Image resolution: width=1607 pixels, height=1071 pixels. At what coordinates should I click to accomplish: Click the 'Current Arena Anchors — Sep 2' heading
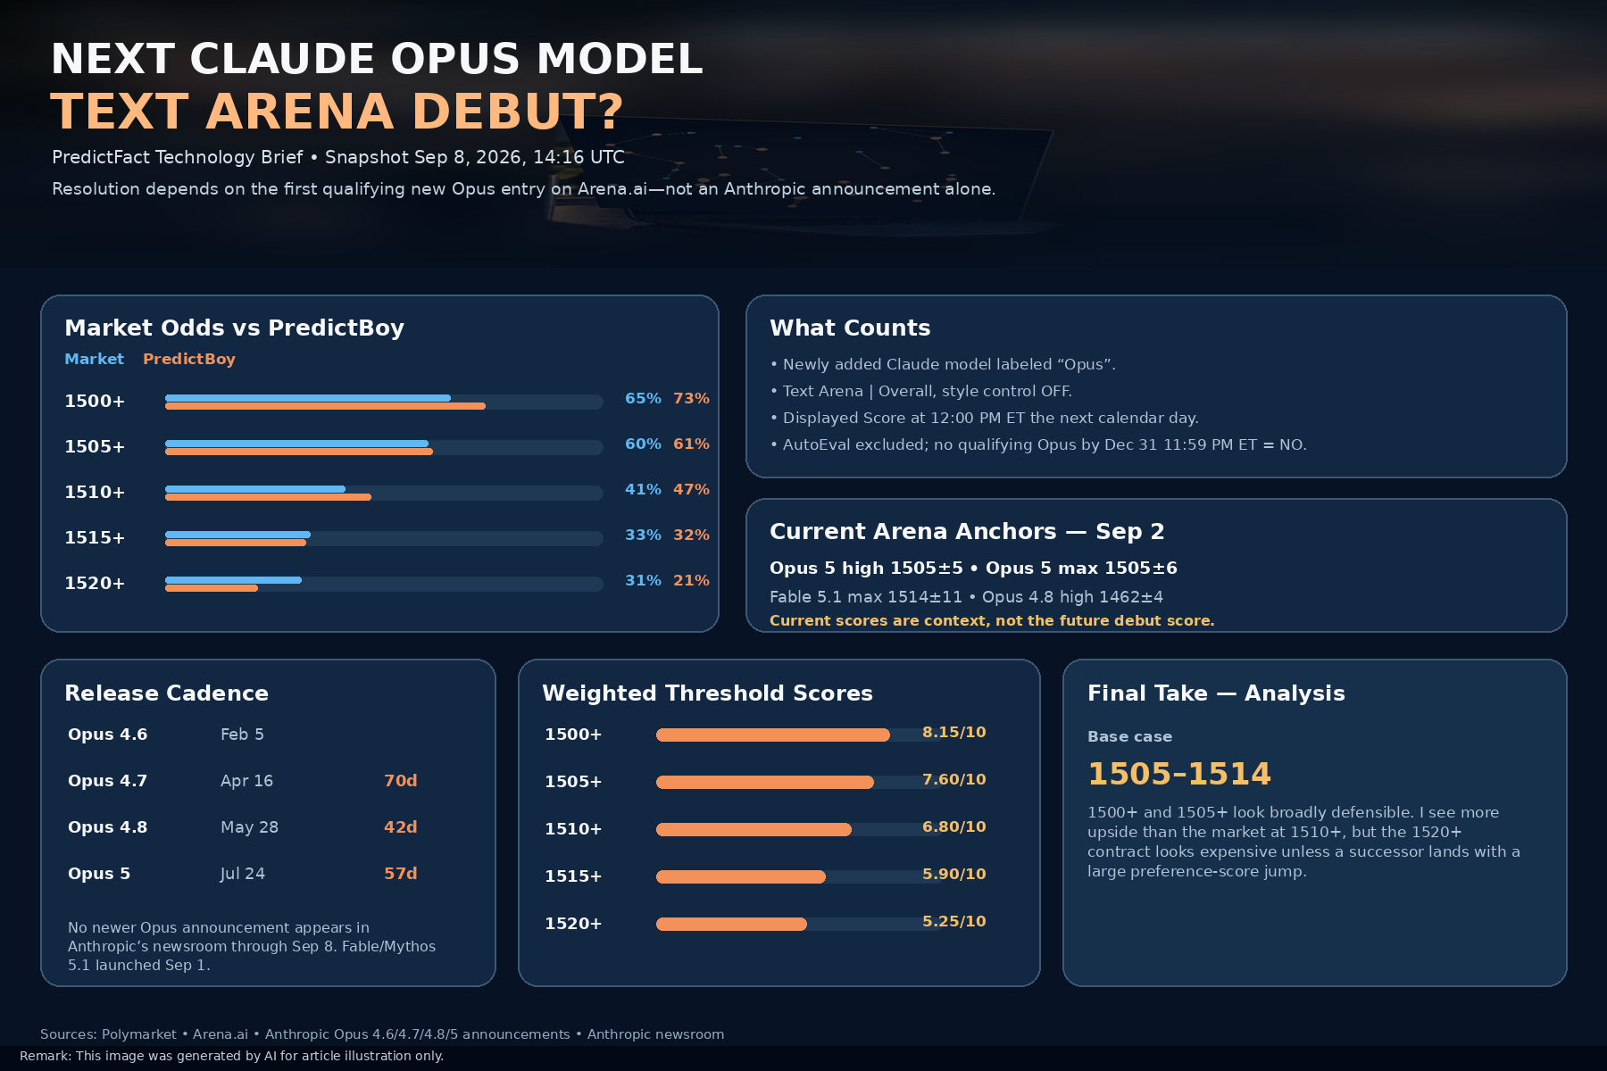point(967,531)
